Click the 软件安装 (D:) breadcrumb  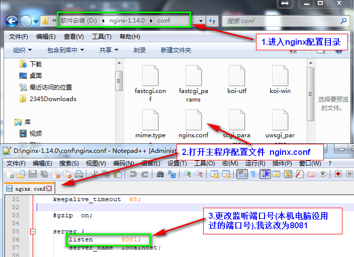(x=78, y=21)
